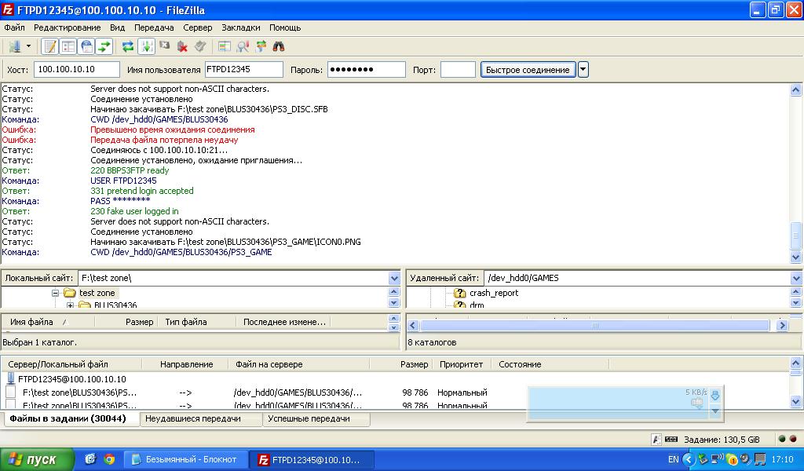This screenshot has width=804, height=471.
Task: Expand the Site Manager dropdown arrow
Action: pyautogui.click(x=29, y=46)
